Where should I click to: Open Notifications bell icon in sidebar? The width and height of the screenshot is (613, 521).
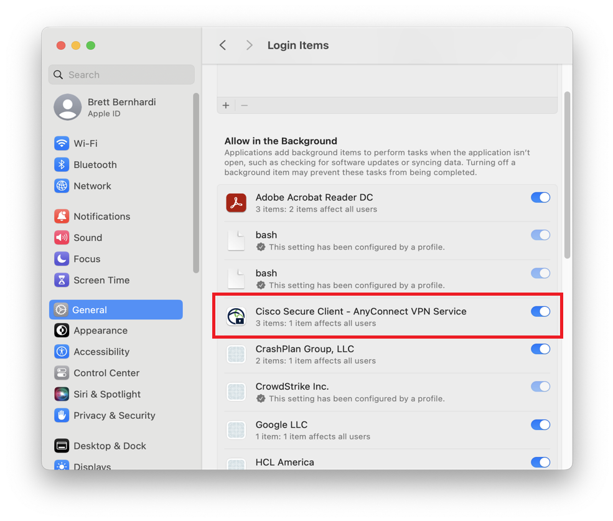[x=62, y=216]
